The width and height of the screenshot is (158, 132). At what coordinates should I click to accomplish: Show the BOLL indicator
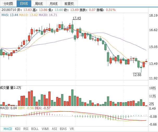[x=35, y=129]
